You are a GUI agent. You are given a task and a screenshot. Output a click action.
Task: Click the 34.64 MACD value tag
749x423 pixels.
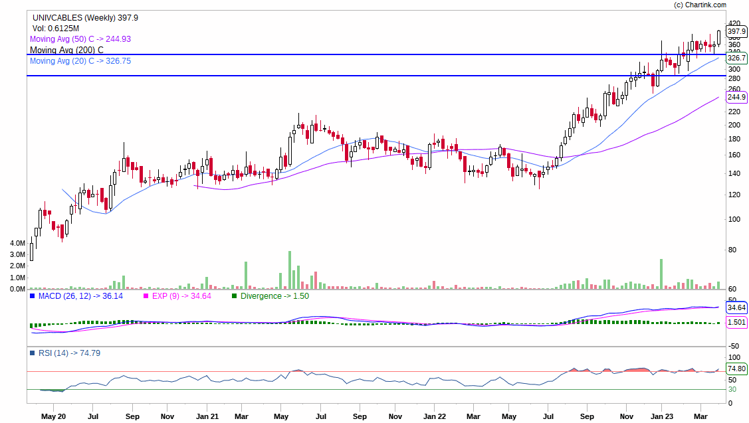tap(736, 307)
